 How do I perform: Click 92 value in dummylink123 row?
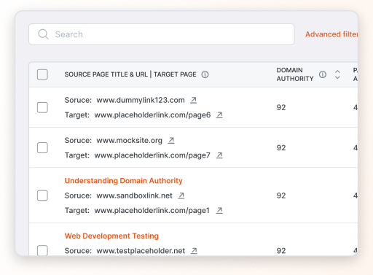281,107
